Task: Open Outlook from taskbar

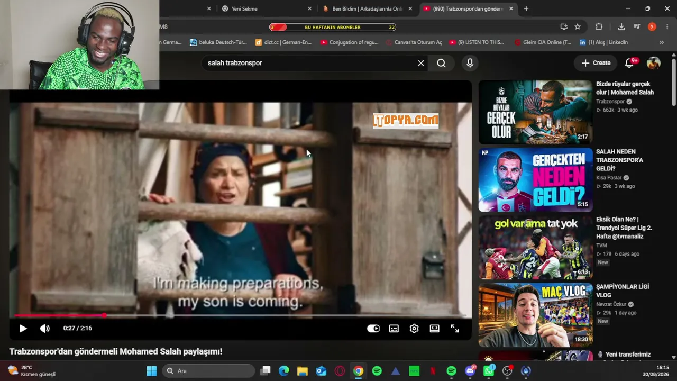Action: pos(321,371)
